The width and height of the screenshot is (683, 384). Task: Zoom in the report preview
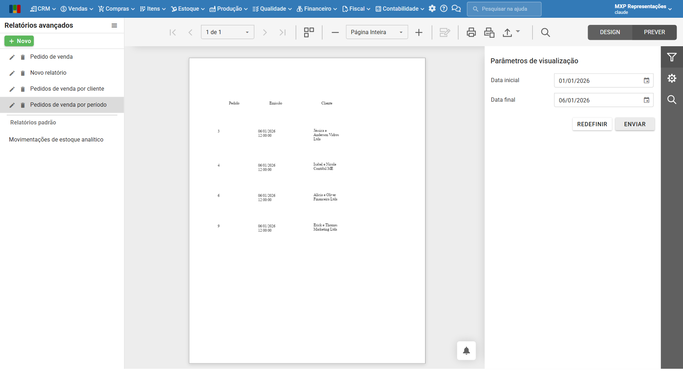(419, 32)
